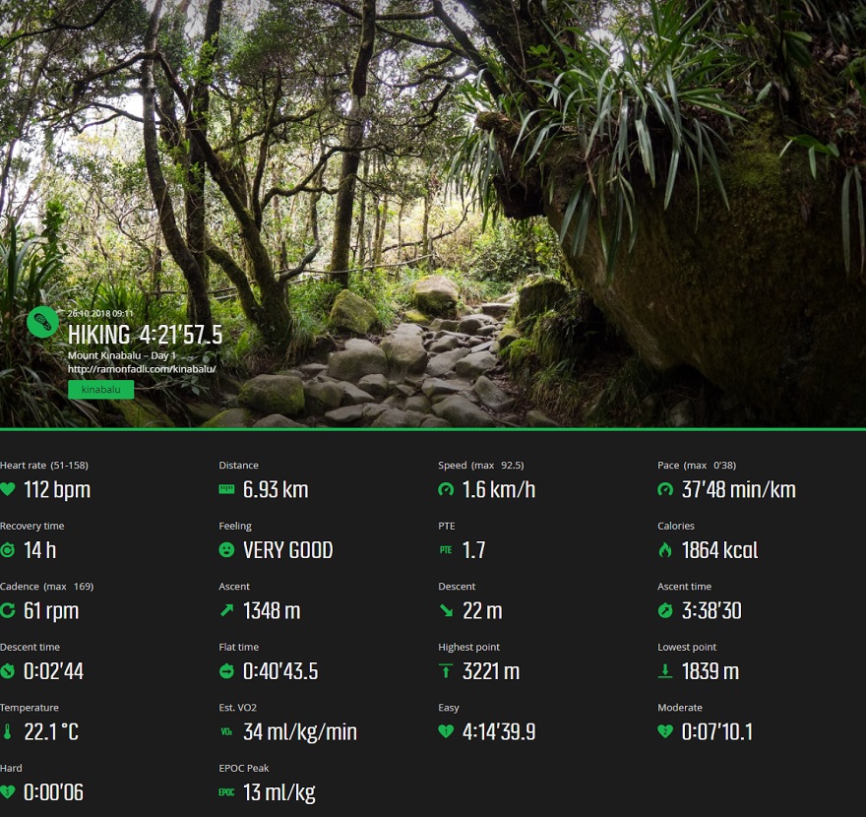Click the speedometer icon beside 1.6 km/h
Image resolution: width=866 pixels, height=817 pixels.
click(x=446, y=489)
